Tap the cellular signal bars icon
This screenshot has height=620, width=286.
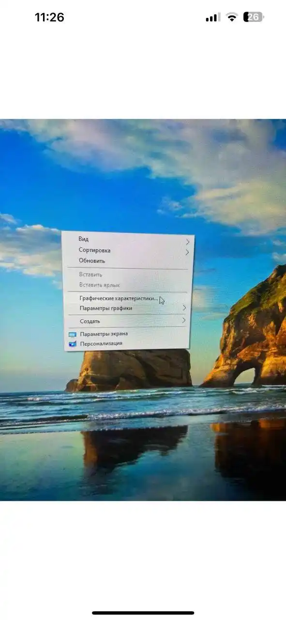212,17
